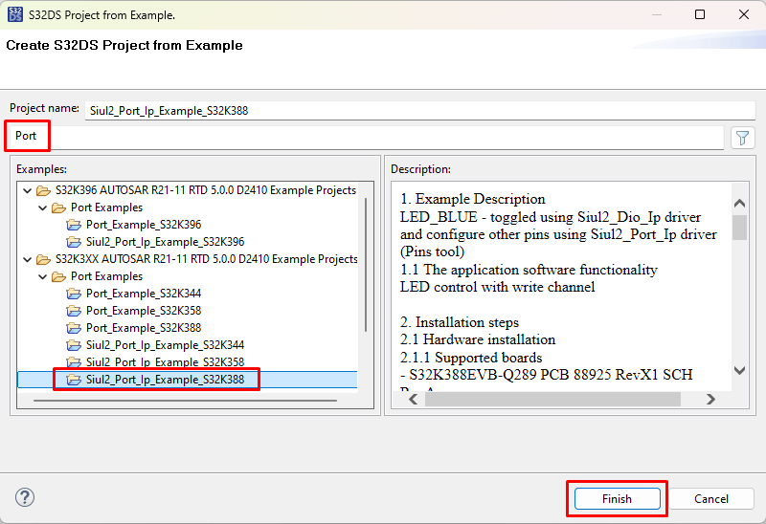Viewport: 766px width, 524px height.
Task: Click the Finish button
Action: pyautogui.click(x=617, y=498)
